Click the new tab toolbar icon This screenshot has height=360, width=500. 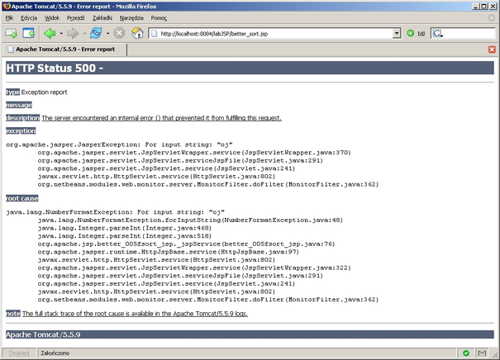[12, 33]
